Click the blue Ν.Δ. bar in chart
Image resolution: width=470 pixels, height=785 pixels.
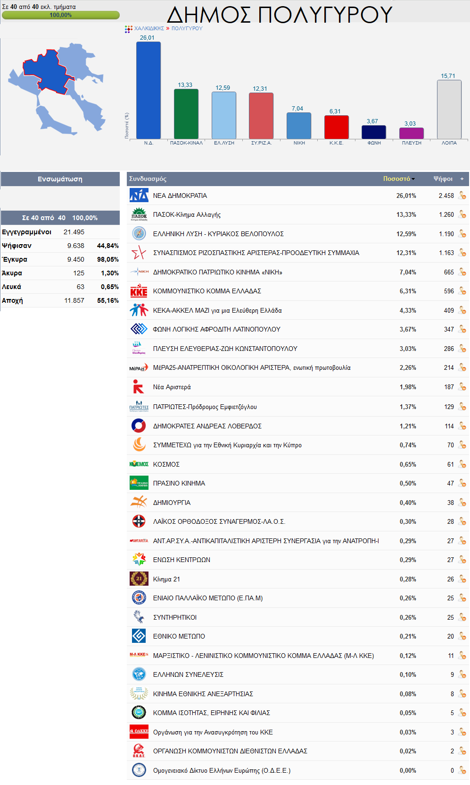coord(148,90)
